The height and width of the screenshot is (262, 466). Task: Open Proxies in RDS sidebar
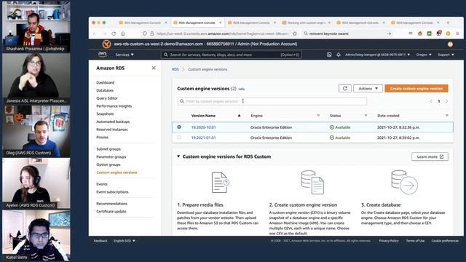(x=102, y=138)
